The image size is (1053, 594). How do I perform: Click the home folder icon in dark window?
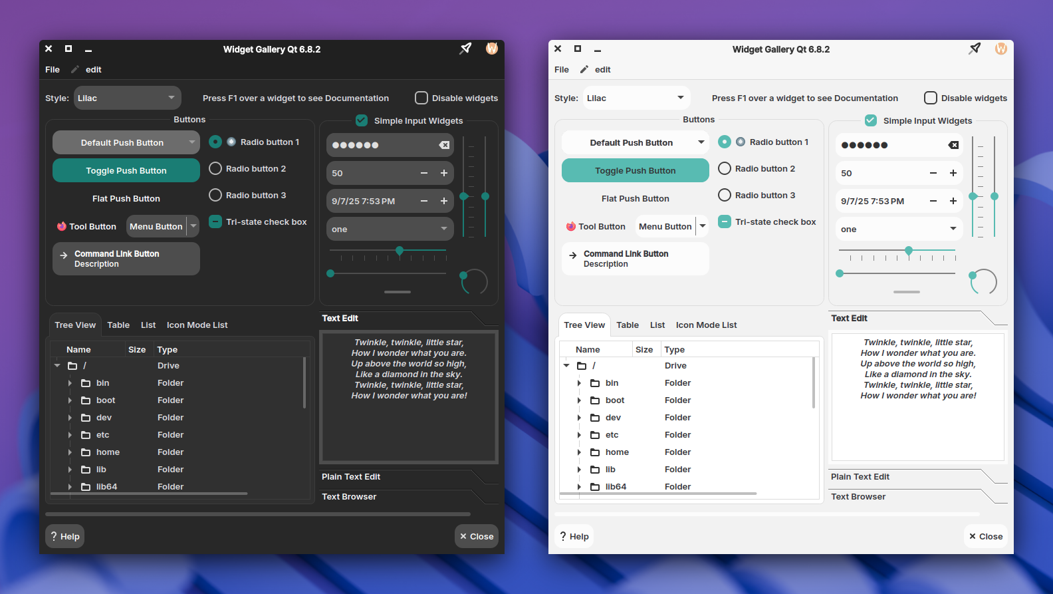pyautogui.click(x=86, y=452)
